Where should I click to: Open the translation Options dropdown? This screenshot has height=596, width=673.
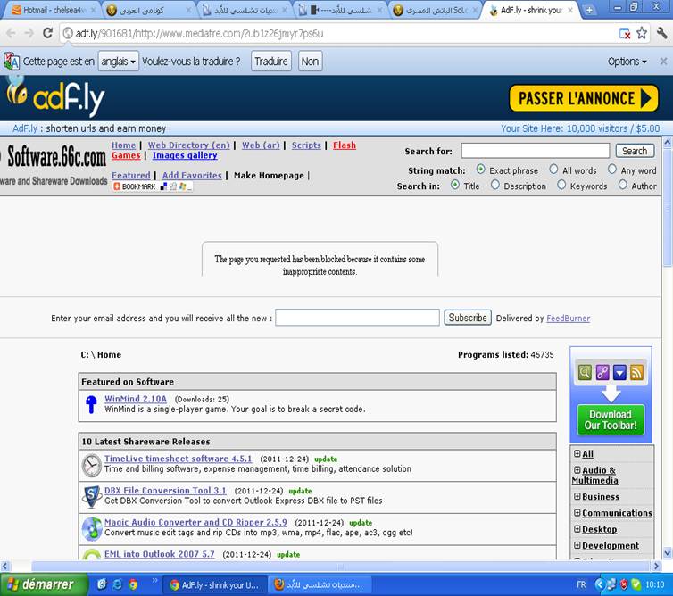627,62
